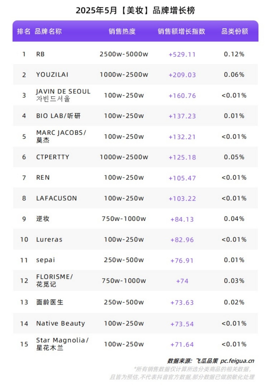Screen dimensions: 271x389
Task: Select the Native Beauty brand name
Action: tap(60, 323)
